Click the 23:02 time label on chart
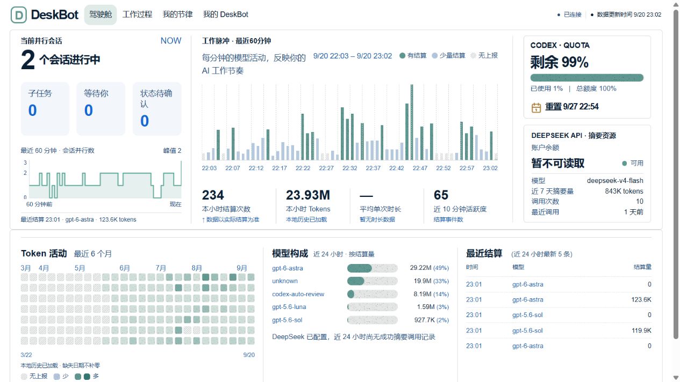 [490, 168]
